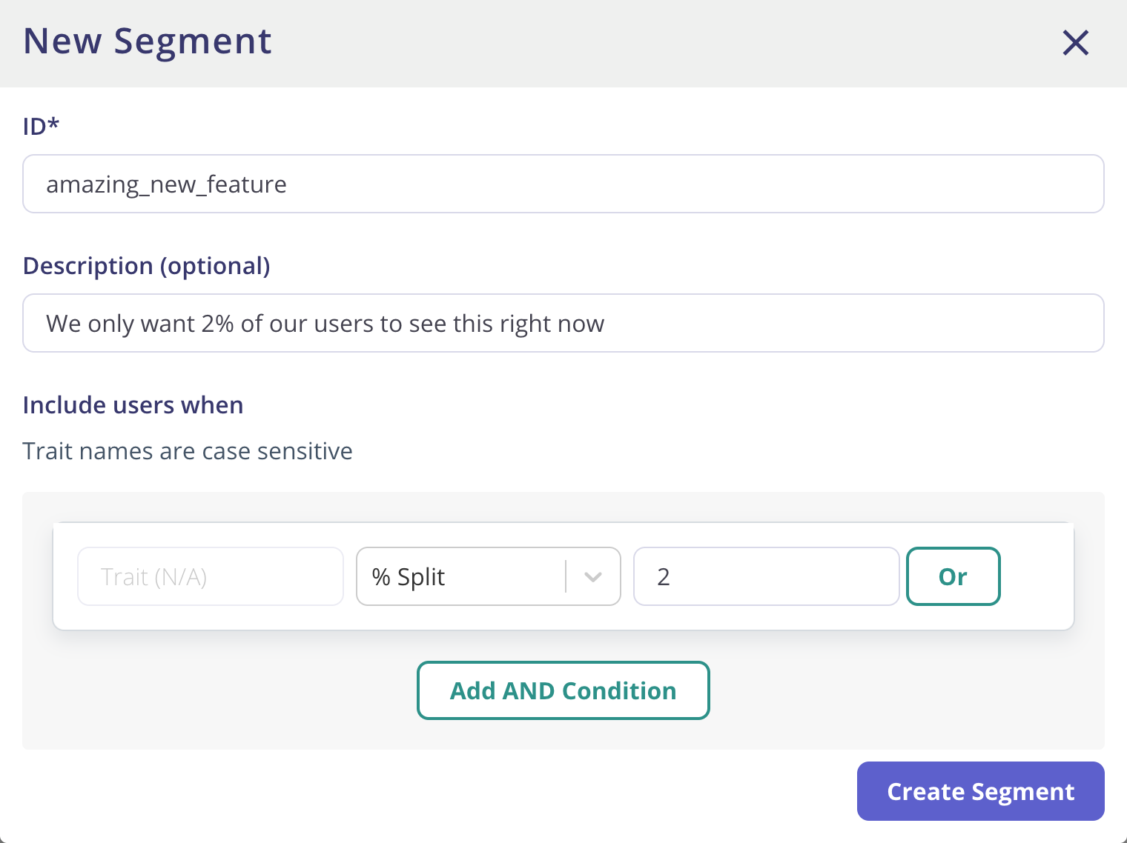The image size is (1127, 843).
Task: Click Add AND Condition button
Action: point(563,690)
